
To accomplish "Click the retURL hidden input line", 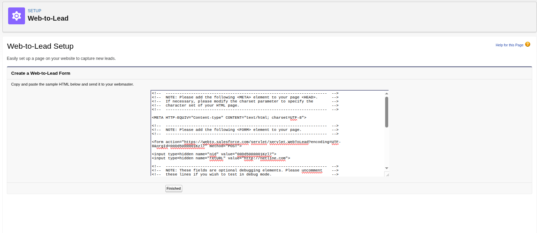I will click(x=220, y=158).
